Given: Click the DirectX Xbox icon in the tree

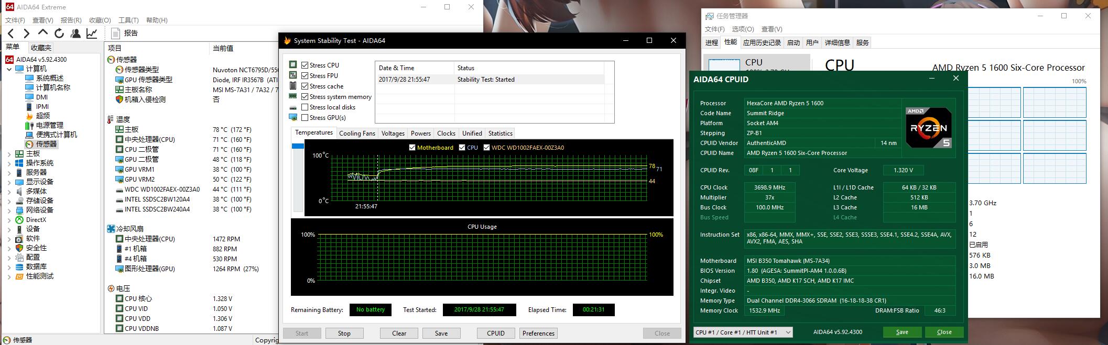Looking at the screenshot, I should 19,220.
